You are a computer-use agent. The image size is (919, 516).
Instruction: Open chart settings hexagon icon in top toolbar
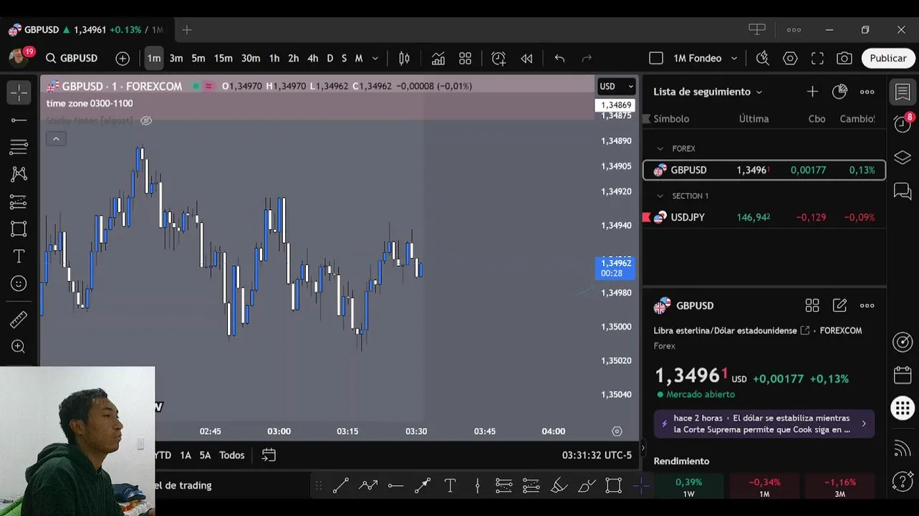click(x=790, y=58)
